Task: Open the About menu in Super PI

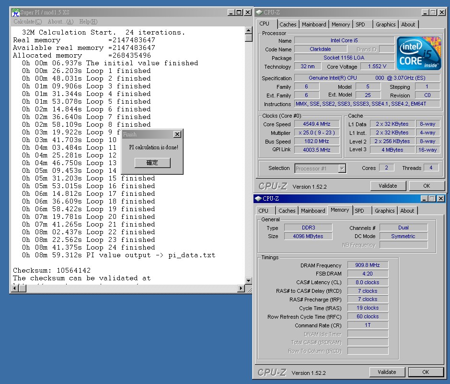Action: click(x=60, y=22)
